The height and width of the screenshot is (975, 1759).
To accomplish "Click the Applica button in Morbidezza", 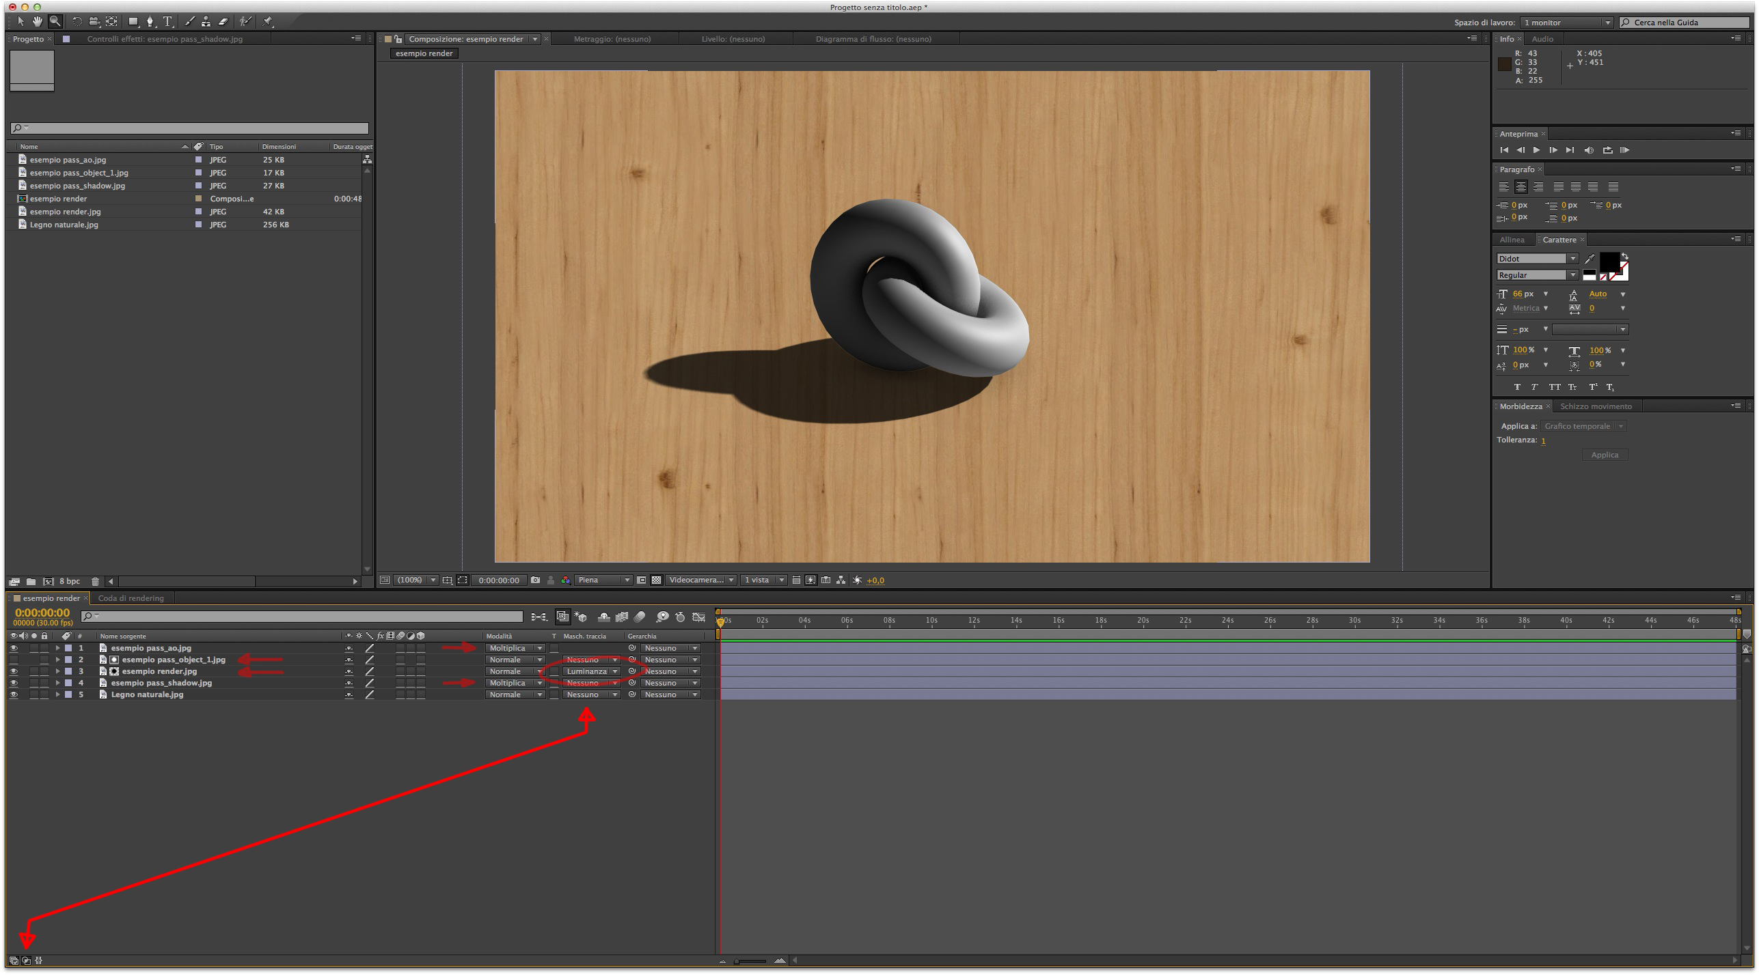I will point(1604,455).
